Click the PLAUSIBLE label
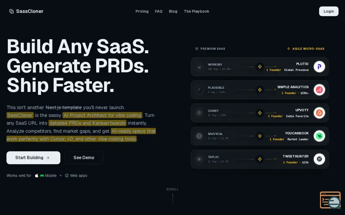345x215 pixels. pyautogui.click(x=216, y=88)
